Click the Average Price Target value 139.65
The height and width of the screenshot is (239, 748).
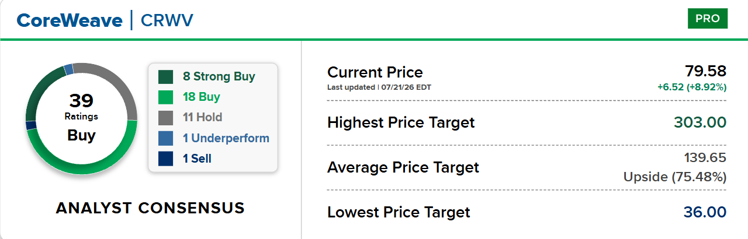[x=705, y=157]
